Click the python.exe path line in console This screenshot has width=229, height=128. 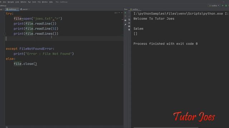pyautogui.click(x=181, y=14)
